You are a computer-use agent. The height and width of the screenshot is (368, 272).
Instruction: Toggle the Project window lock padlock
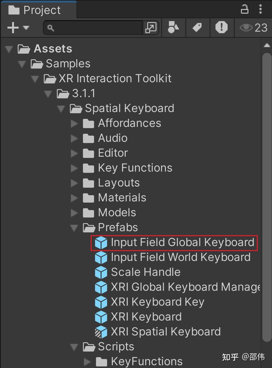[245, 9]
